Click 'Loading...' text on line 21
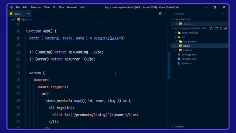This screenshot has height=133, width=236. click(84, 52)
